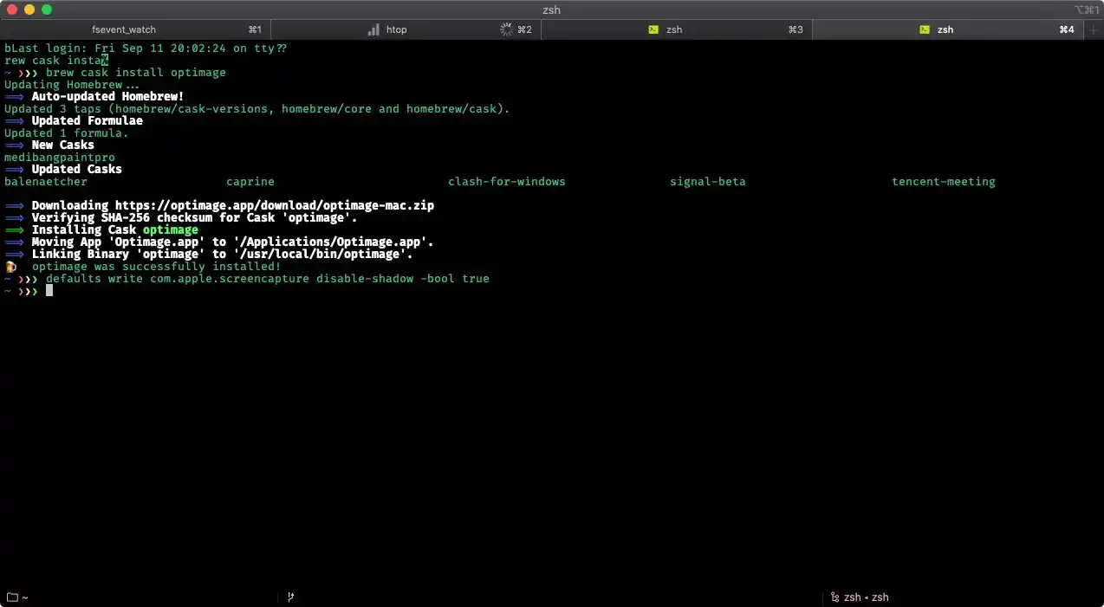Open the optimage-mac.zip download URL
1104x607 pixels.
[277, 205]
